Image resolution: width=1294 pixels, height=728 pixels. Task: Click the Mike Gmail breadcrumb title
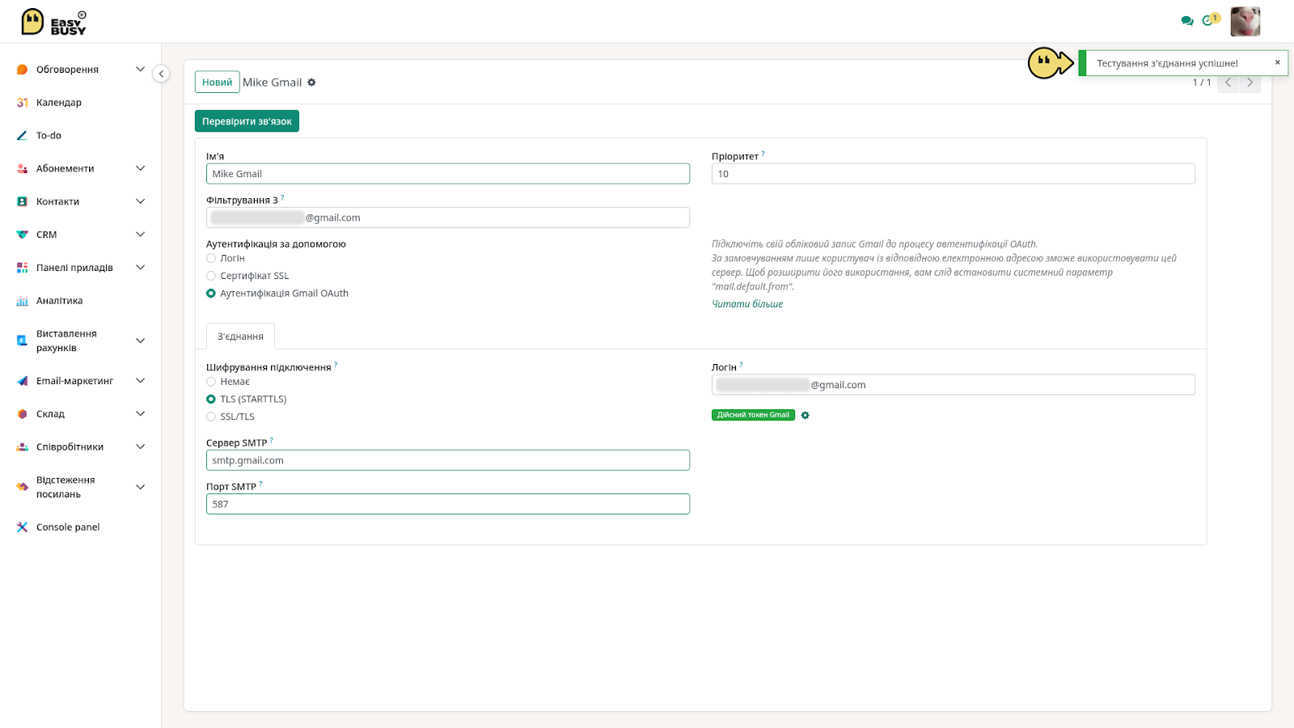click(272, 83)
